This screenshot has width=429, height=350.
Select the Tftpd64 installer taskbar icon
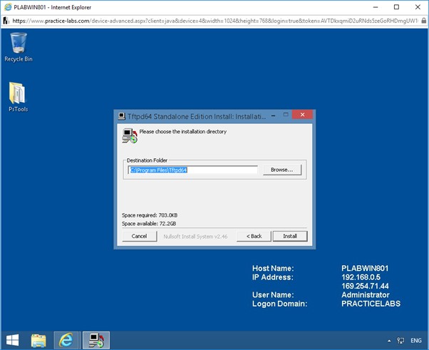96,340
